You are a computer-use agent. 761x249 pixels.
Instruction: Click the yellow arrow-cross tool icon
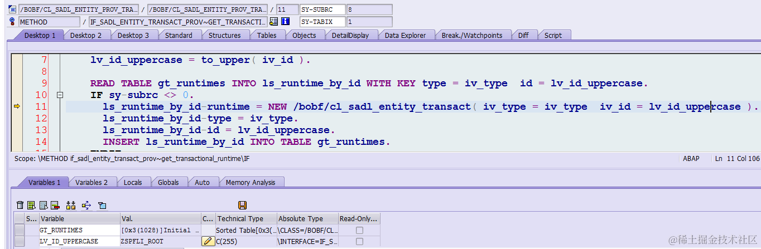pos(86,206)
